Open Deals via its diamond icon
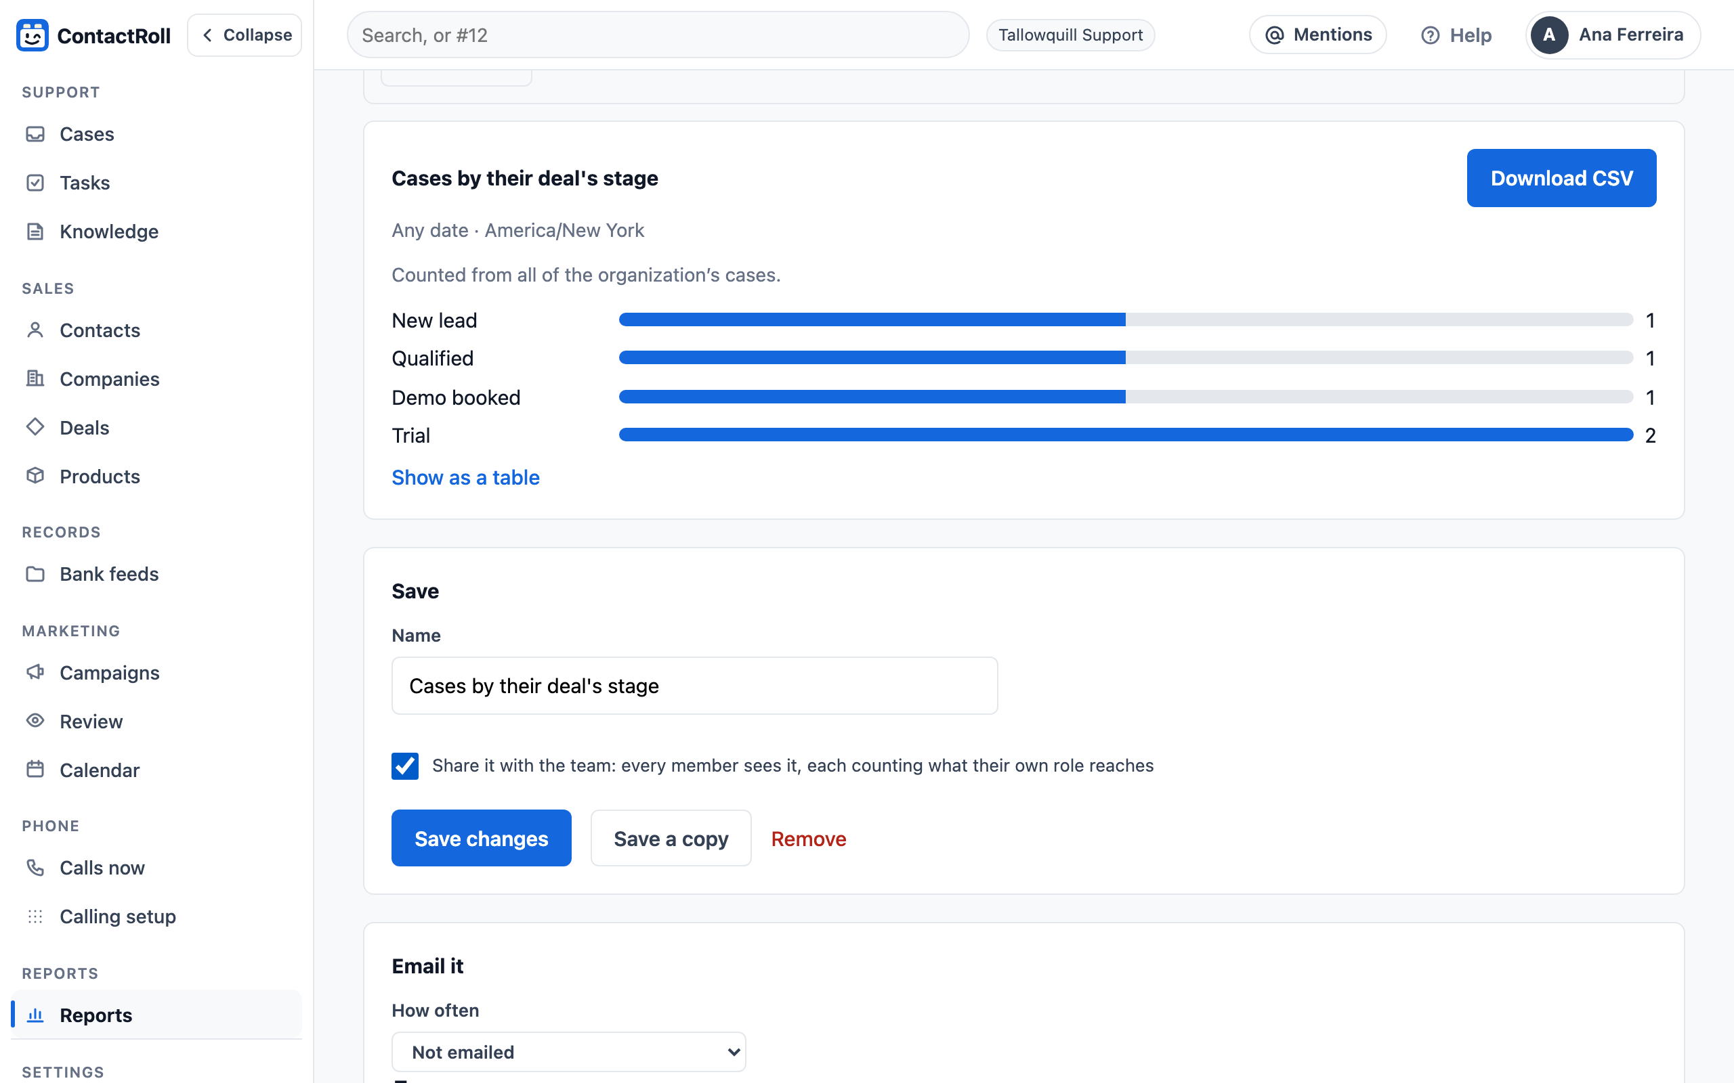Viewport: 1734px width, 1083px height. point(35,428)
